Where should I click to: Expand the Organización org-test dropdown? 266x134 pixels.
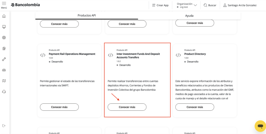point(187,5)
